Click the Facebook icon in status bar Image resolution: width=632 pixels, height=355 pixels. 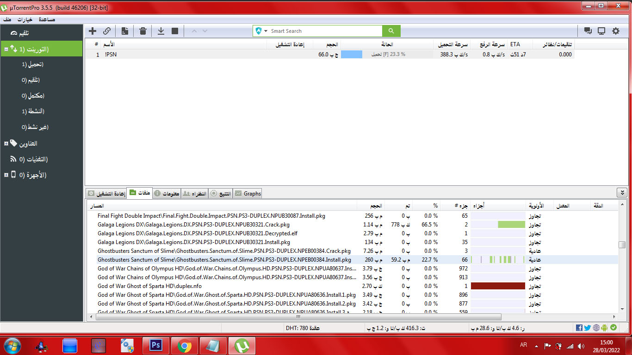[579, 328]
